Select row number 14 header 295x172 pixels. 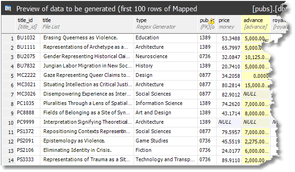click(8, 160)
